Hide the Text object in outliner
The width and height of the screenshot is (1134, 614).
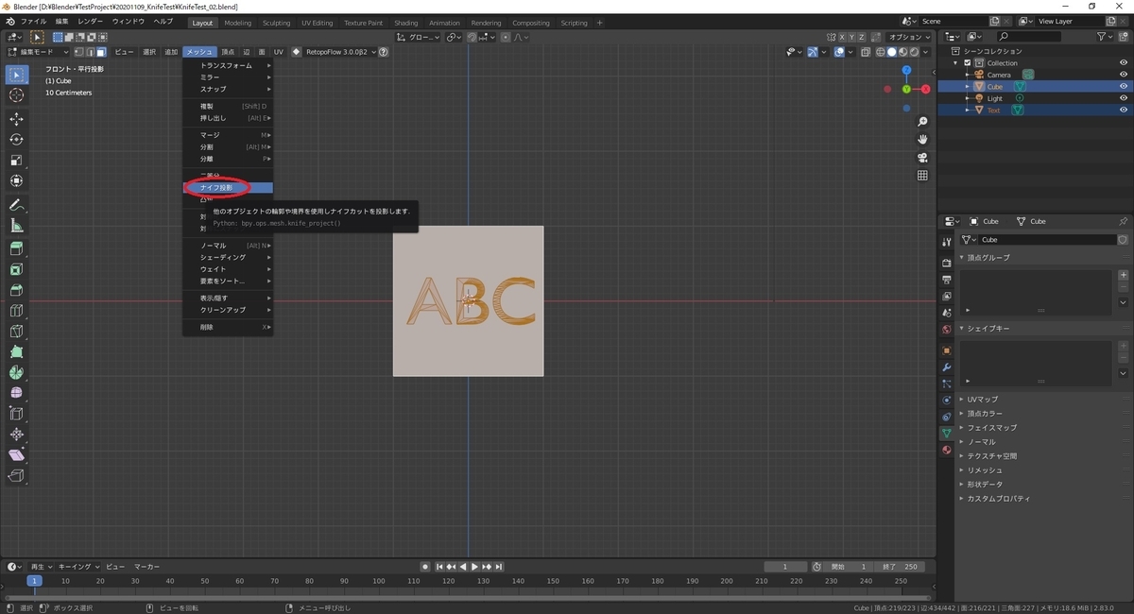[x=1124, y=111]
